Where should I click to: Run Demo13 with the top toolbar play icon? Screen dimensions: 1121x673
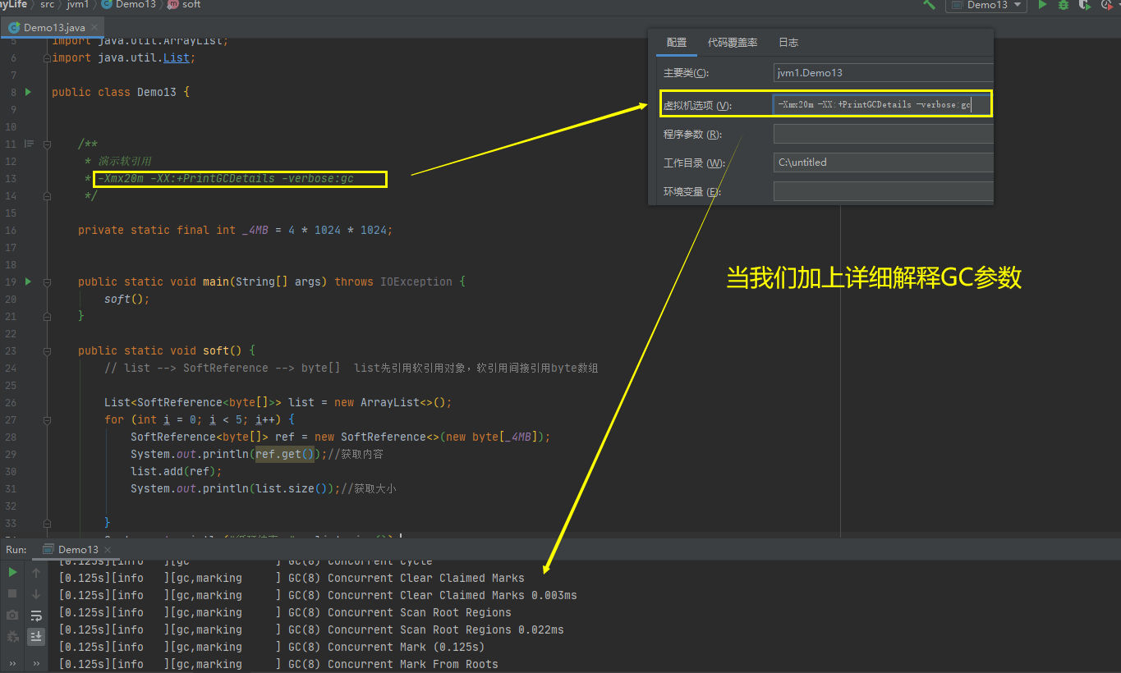(1042, 5)
